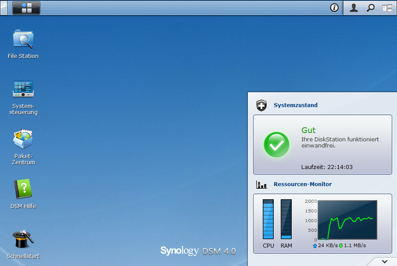Click the CPU usage bar
This screenshot has width=397, height=266.
point(268,219)
